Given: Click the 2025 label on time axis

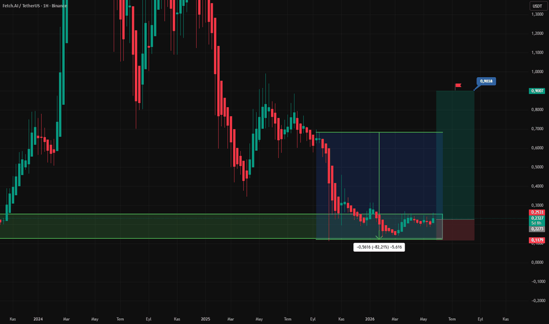Looking at the screenshot, I should (x=206, y=319).
